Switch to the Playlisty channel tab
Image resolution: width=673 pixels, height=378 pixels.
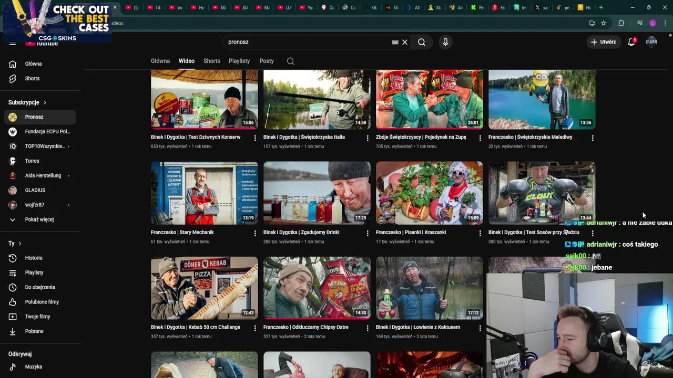pyautogui.click(x=239, y=61)
